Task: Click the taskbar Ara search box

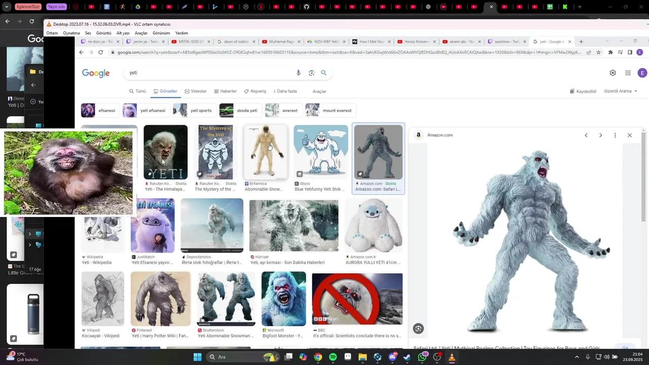Action: (242, 357)
